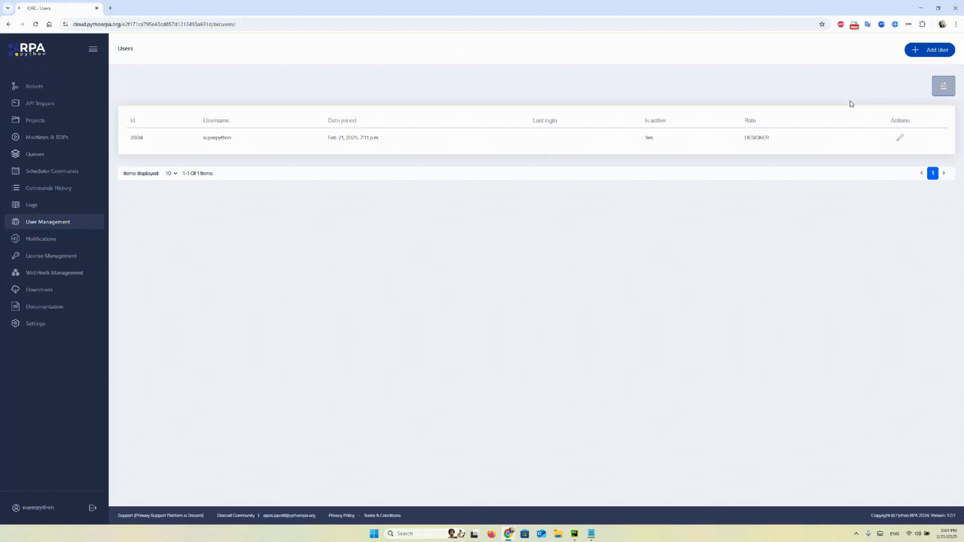This screenshot has width=964, height=542.
Task: Click the Robots sidebar icon
Action: pyautogui.click(x=16, y=86)
